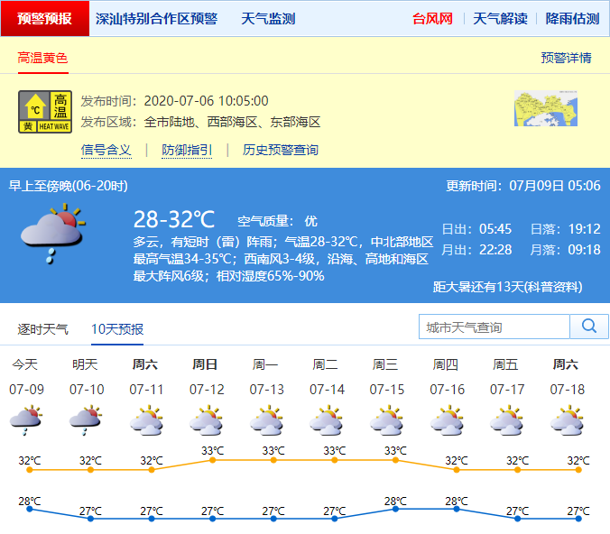610x534 pixels.
Task: Click the current weather cloud-rain icon
Action: (x=51, y=232)
